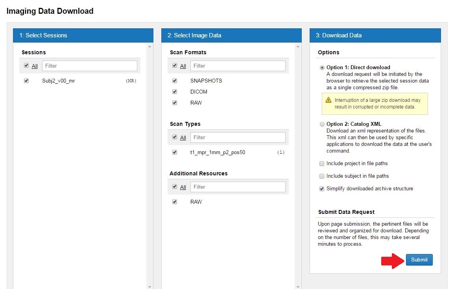Click the Sessions panel scroll-down arrow
This screenshot has height=289, width=454.
pos(149,287)
